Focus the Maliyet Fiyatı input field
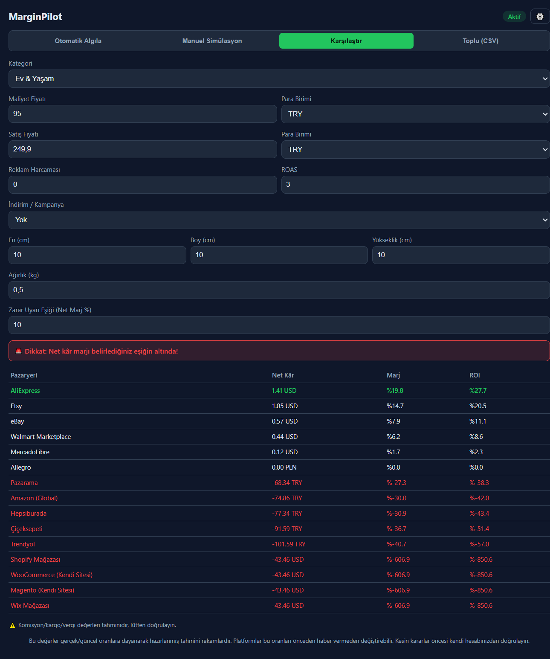This screenshot has width=550, height=659. (x=143, y=114)
